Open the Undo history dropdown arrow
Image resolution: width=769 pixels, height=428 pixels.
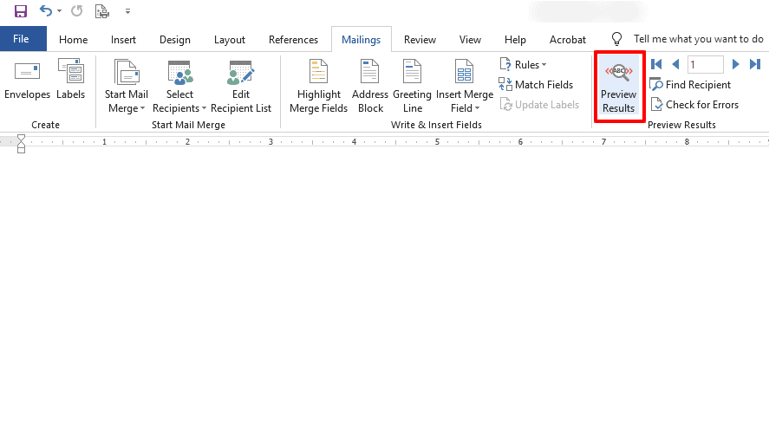pos(59,10)
